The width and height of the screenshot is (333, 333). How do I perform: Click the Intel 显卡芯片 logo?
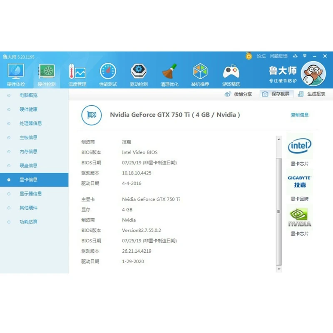click(300, 146)
